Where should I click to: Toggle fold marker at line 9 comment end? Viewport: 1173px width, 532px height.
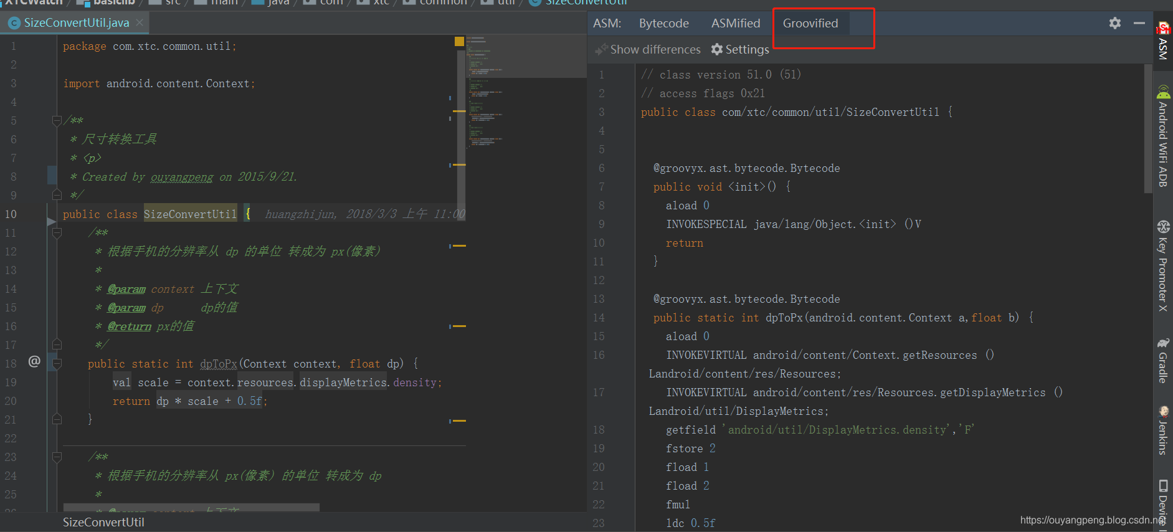tap(57, 195)
